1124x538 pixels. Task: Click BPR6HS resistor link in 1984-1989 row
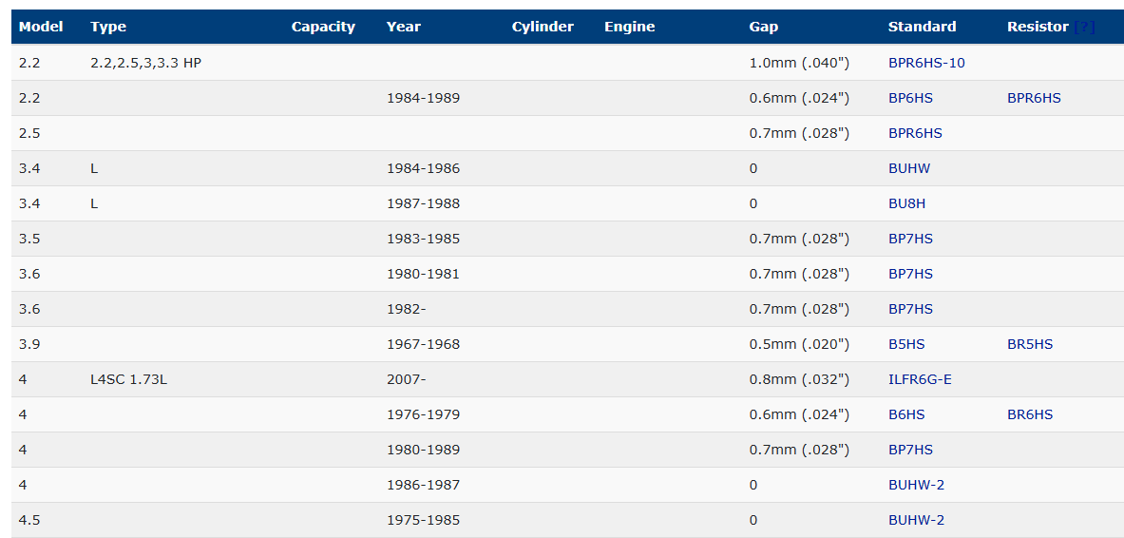pyautogui.click(x=1034, y=98)
